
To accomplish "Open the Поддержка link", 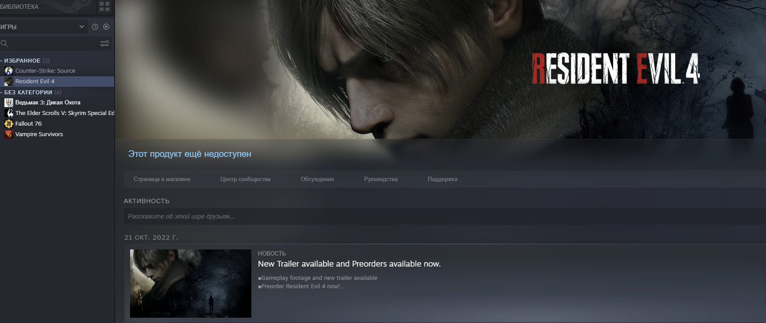I will [442, 179].
